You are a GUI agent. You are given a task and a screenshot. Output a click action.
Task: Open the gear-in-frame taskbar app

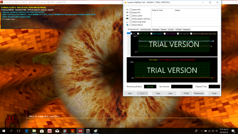click(65, 131)
